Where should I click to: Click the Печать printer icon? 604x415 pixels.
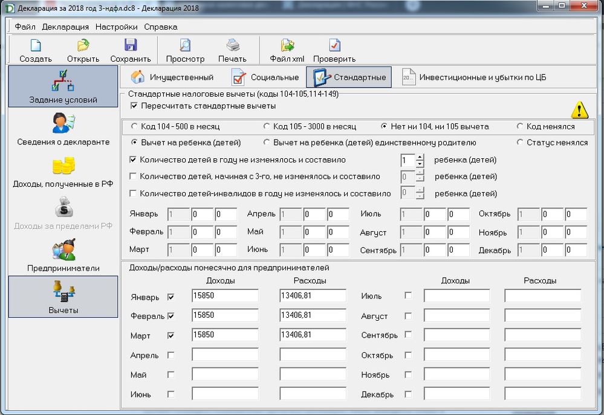(x=232, y=46)
